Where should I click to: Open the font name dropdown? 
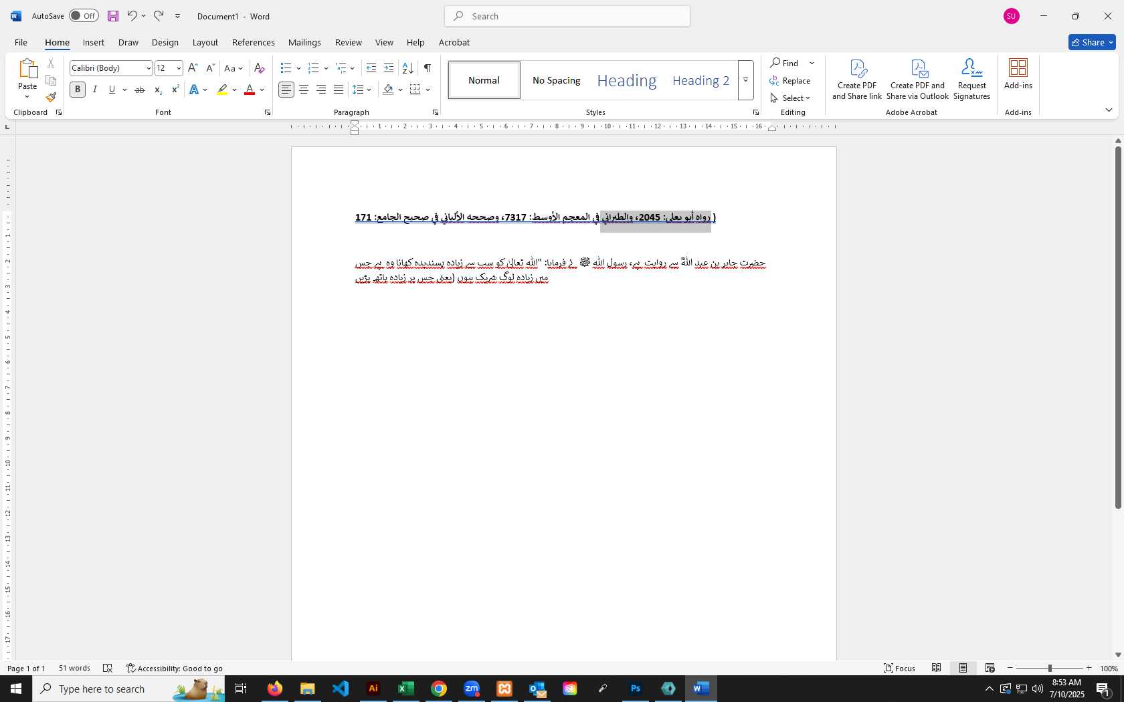[149, 68]
